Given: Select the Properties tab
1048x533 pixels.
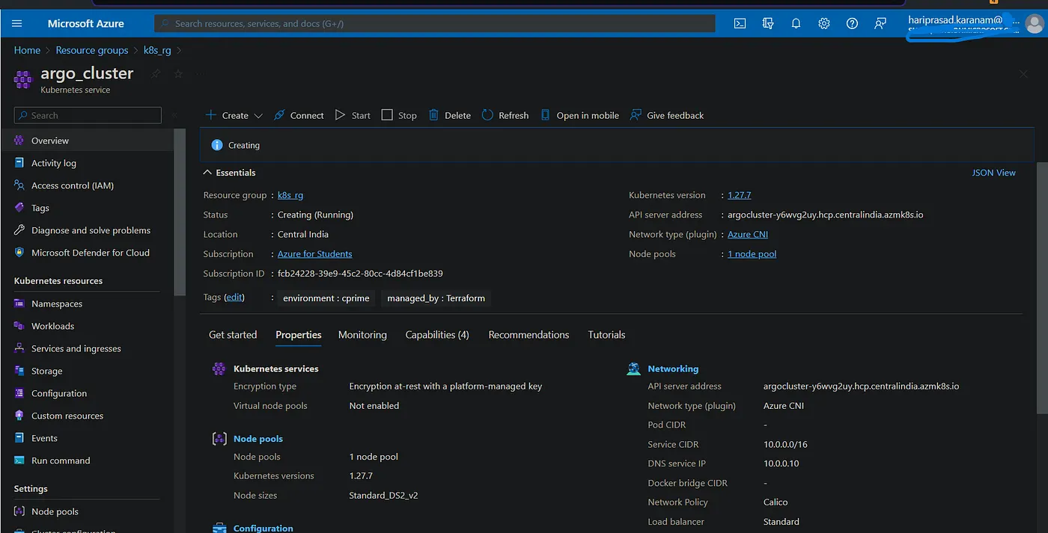Looking at the screenshot, I should (299, 335).
